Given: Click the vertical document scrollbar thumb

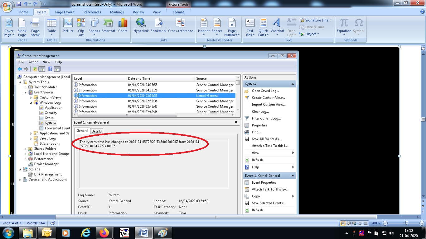Looking at the screenshot, I should click(423, 119).
